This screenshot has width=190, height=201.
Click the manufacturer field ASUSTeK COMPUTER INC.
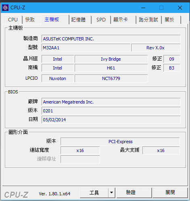111,39
